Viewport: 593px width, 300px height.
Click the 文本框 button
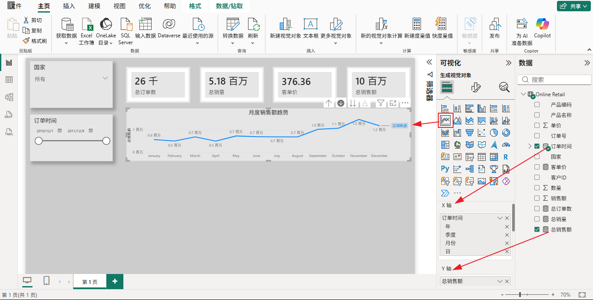tap(311, 28)
